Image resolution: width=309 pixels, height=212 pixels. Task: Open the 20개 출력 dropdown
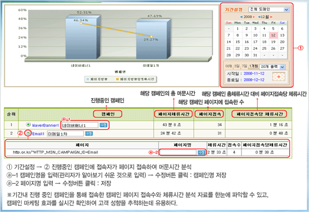(x=272, y=67)
